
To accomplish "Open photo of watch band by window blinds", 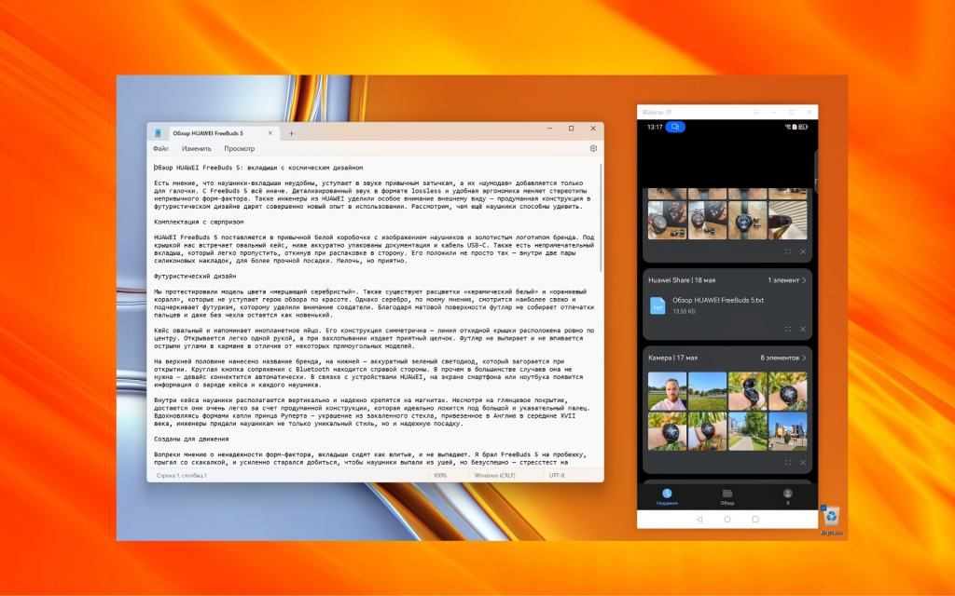I will [x=787, y=220].
